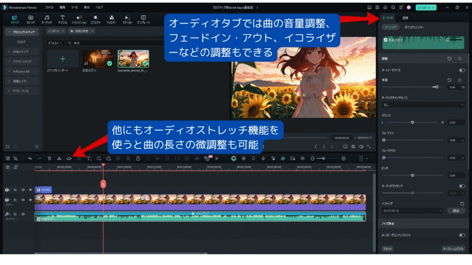Toggle visibility eye of video track 1
The image size is (472, 265).
click(30, 200)
